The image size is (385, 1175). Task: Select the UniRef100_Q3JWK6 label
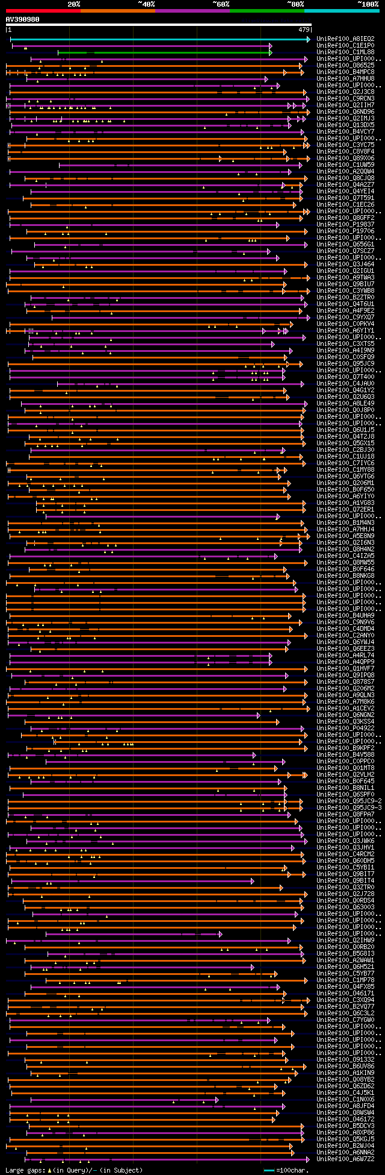tap(345, 841)
